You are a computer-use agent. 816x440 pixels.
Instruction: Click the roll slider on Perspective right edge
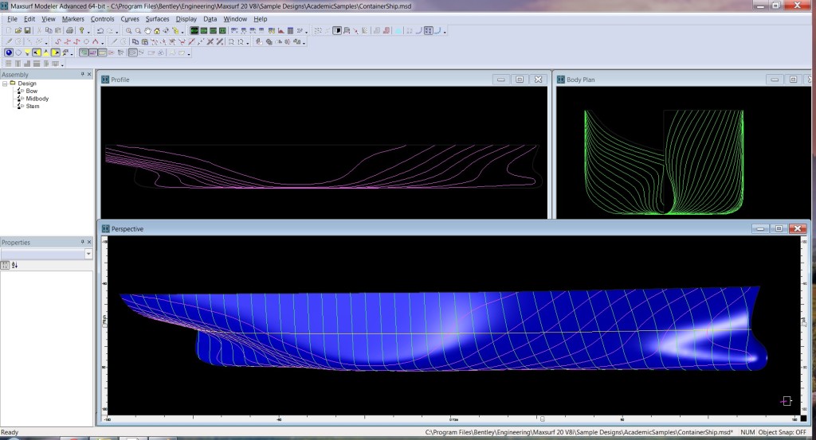[804, 322]
